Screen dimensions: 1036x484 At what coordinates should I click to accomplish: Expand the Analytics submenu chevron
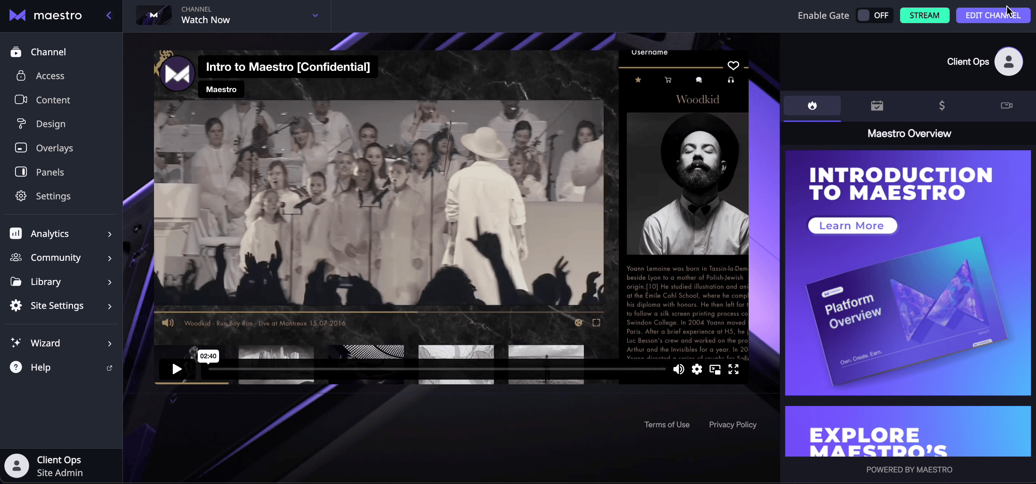[x=110, y=234]
